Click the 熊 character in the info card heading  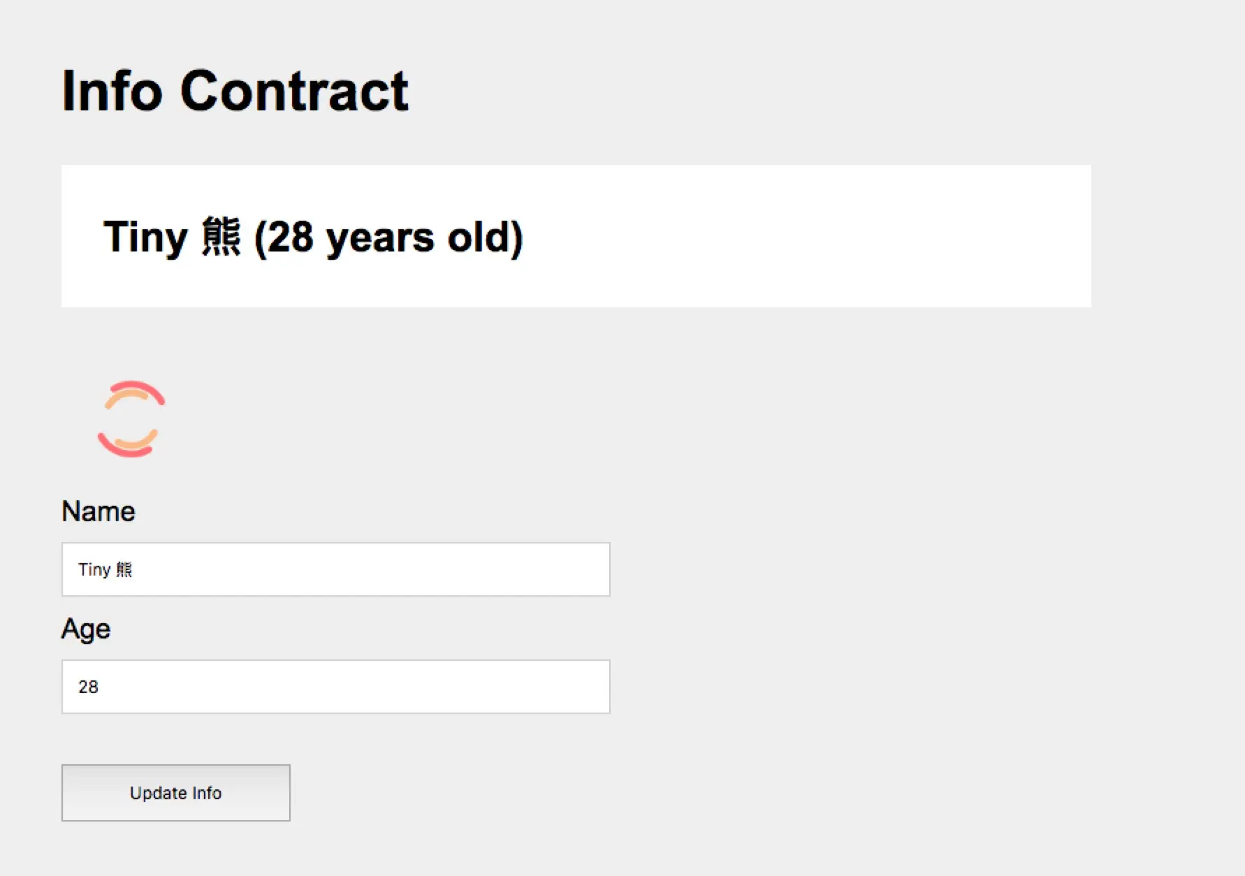coord(221,238)
